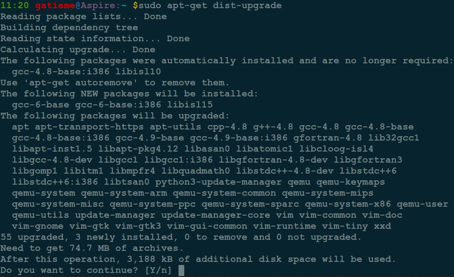The image size is (454, 277).
Task: Click the 'apt-get autoremove' suggestion text
Action: (x=80, y=83)
